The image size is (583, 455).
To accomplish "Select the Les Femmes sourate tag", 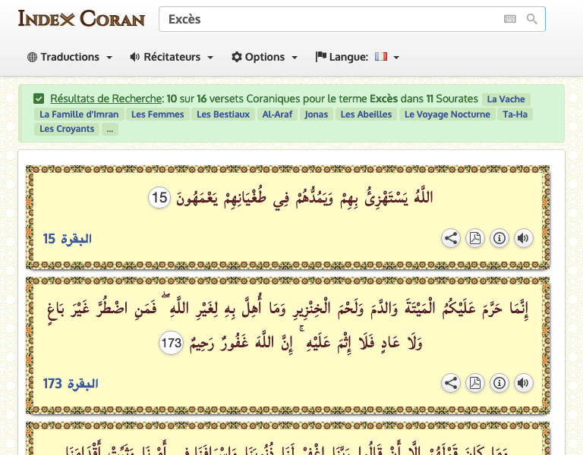I will (x=157, y=115).
